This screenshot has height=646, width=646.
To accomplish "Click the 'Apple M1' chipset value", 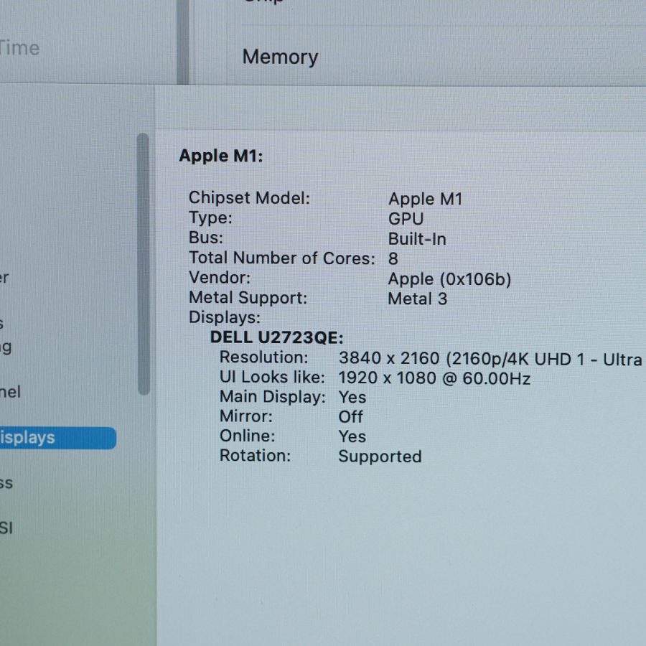I will tap(425, 199).
